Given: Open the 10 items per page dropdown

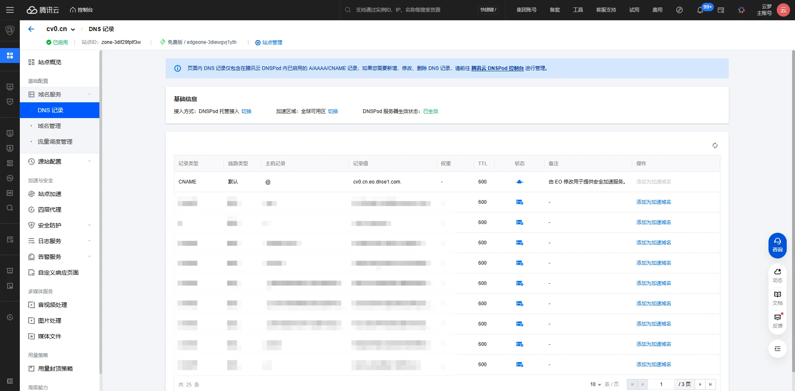Looking at the screenshot, I should [595, 384].
